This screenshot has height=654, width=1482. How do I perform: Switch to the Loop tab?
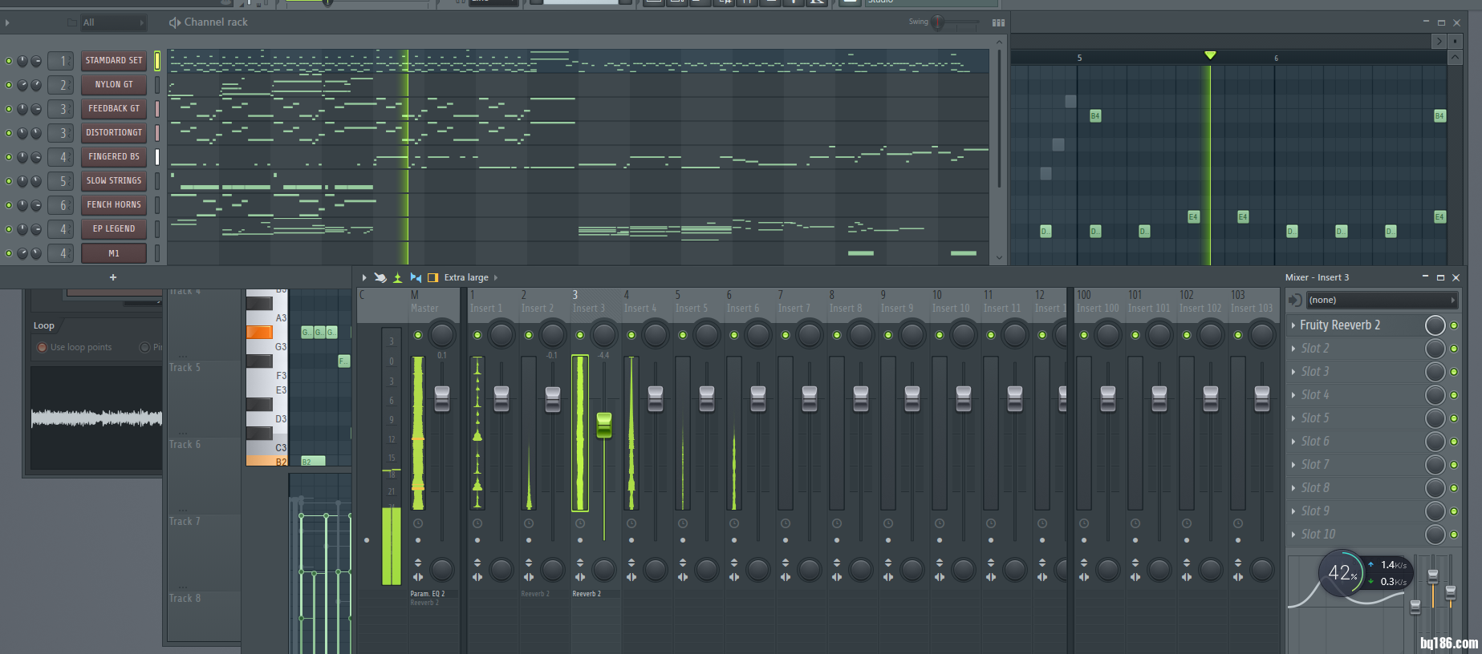[44, 325]
